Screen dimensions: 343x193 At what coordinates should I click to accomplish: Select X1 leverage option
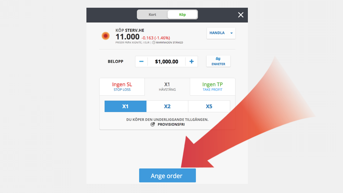(125, 106)
